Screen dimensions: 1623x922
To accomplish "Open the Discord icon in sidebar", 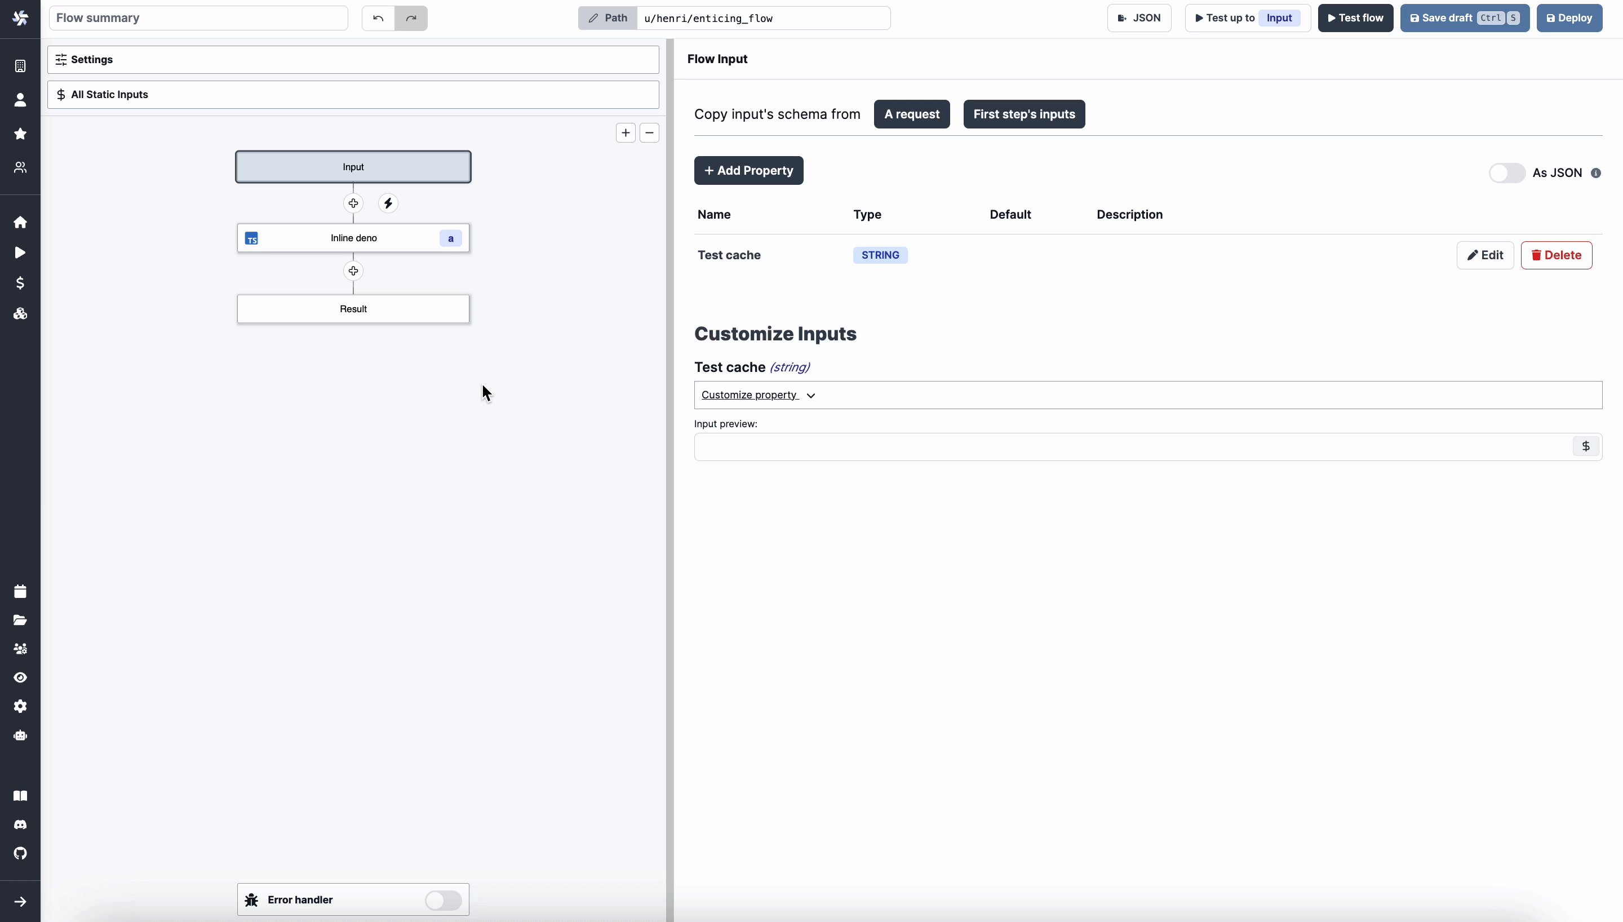I will pos(20,825).
